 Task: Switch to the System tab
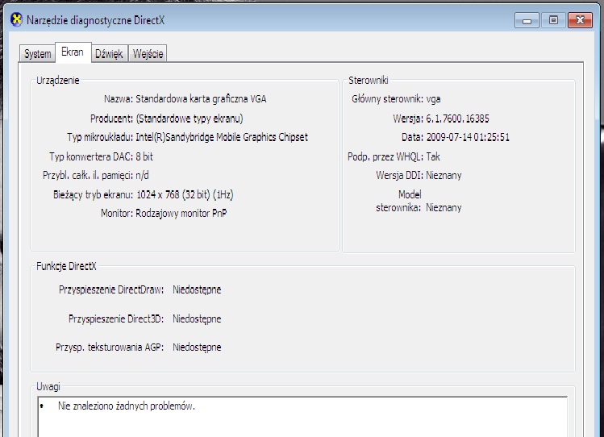click(x=37, y=53)
